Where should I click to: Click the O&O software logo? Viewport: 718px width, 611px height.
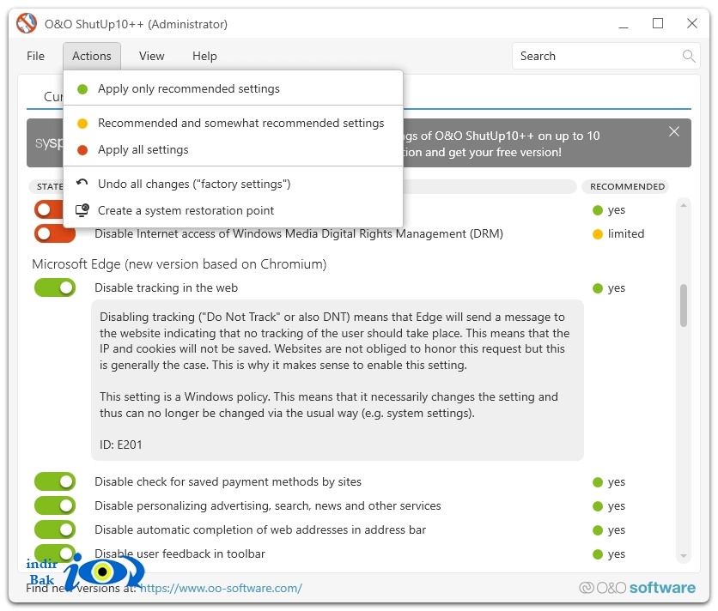click(637, 588)
